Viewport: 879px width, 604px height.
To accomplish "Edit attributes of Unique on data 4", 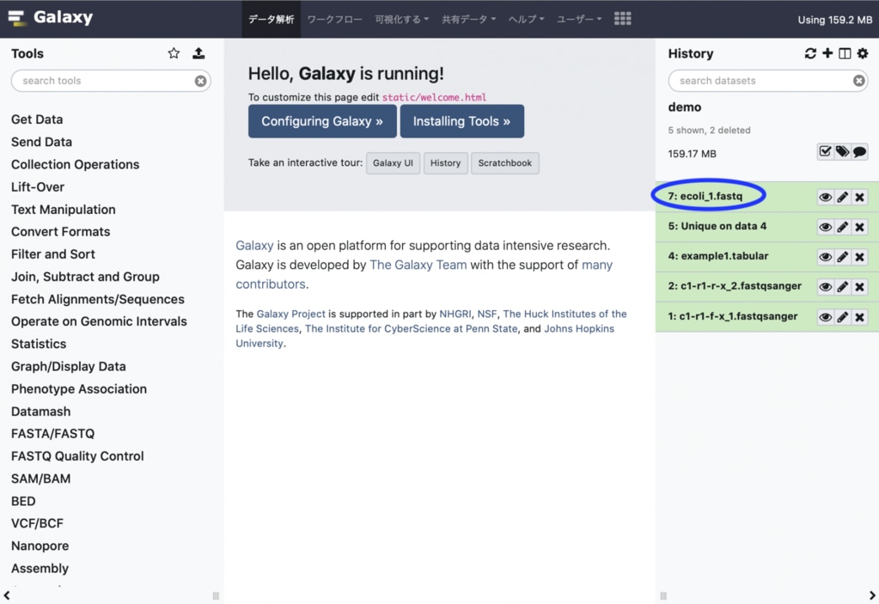I will pyautogui.click(x=842, y=227).
